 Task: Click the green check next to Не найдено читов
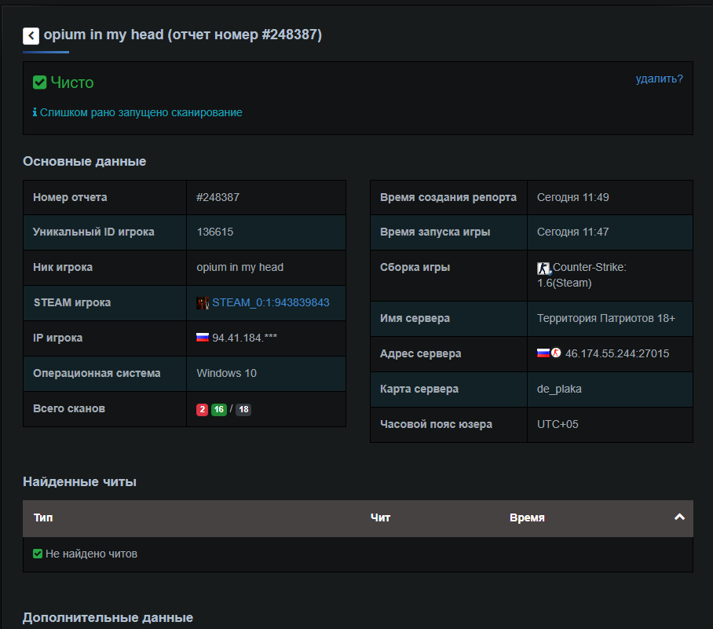(38, 554)
